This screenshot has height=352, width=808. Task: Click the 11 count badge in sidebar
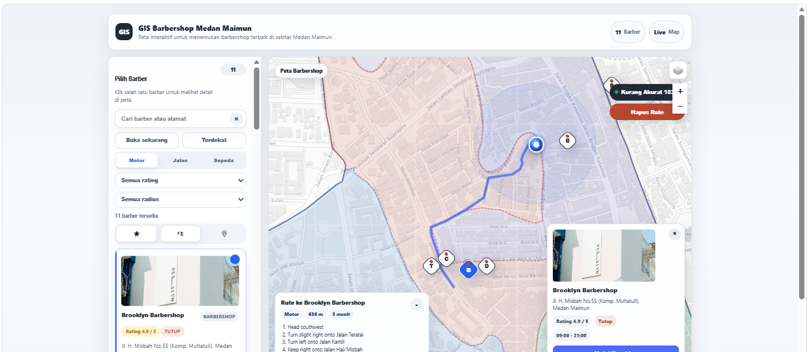pos(233,70)
